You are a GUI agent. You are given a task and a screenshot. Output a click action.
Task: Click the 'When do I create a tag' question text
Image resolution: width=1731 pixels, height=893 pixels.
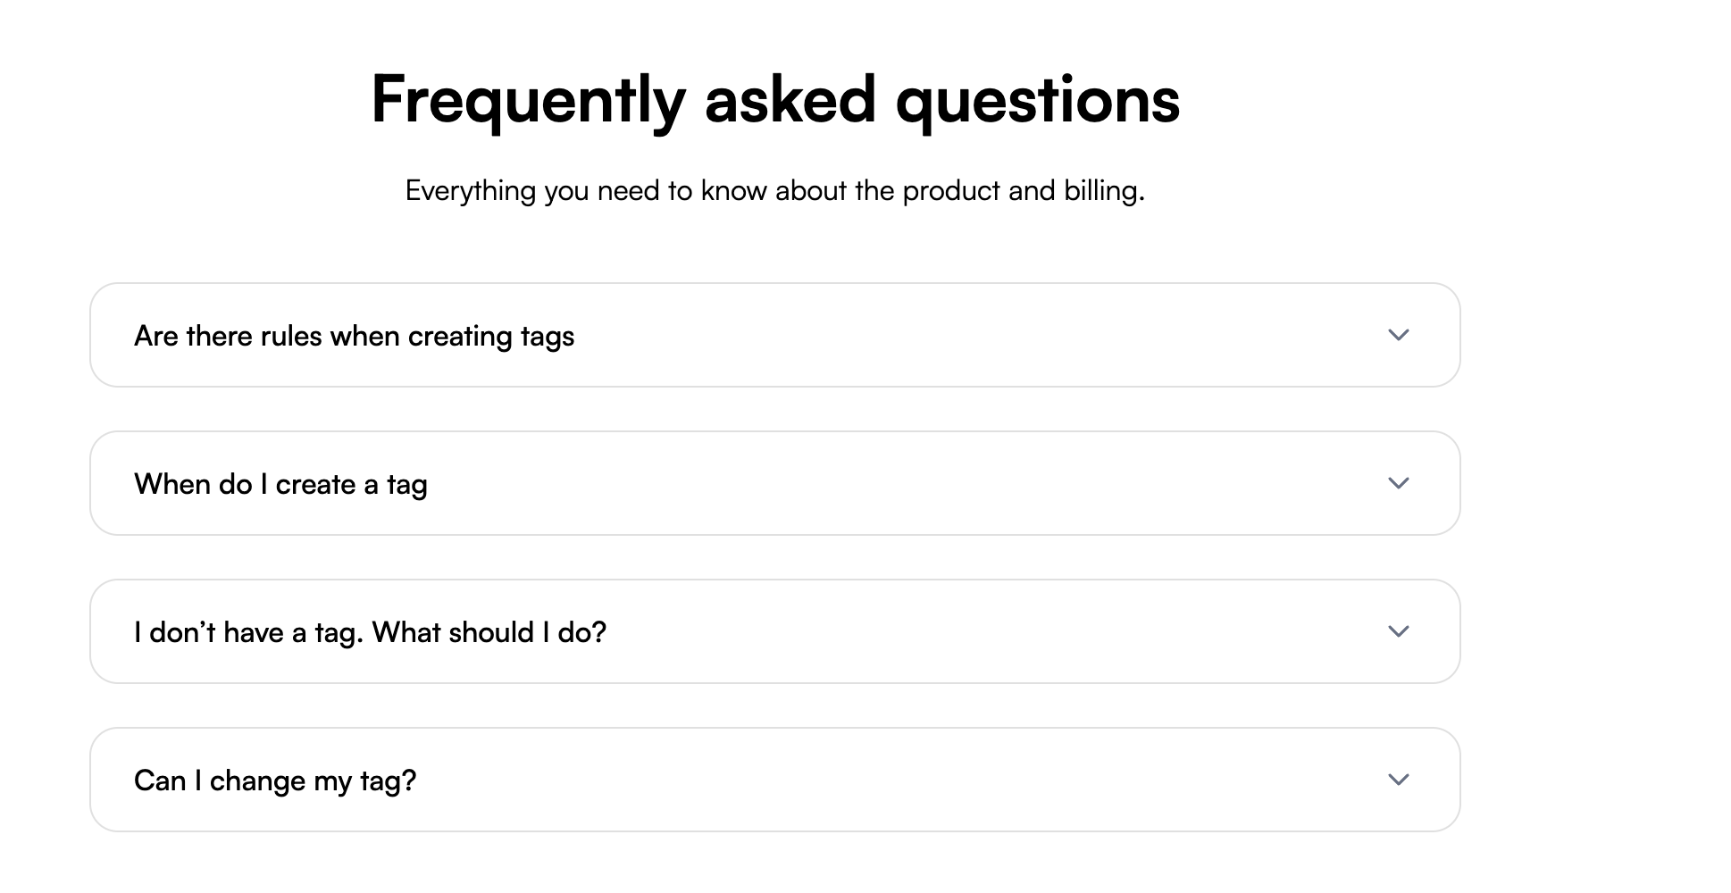(280, 484)
